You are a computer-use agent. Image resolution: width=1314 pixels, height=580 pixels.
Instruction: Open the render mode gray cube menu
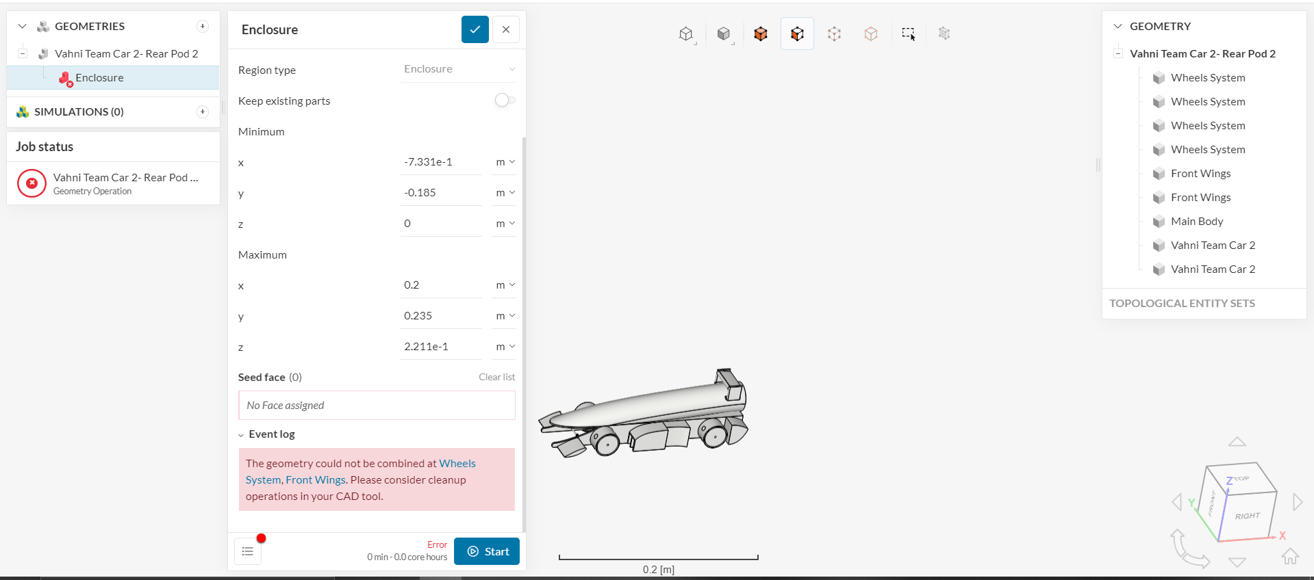pos(724,34)
